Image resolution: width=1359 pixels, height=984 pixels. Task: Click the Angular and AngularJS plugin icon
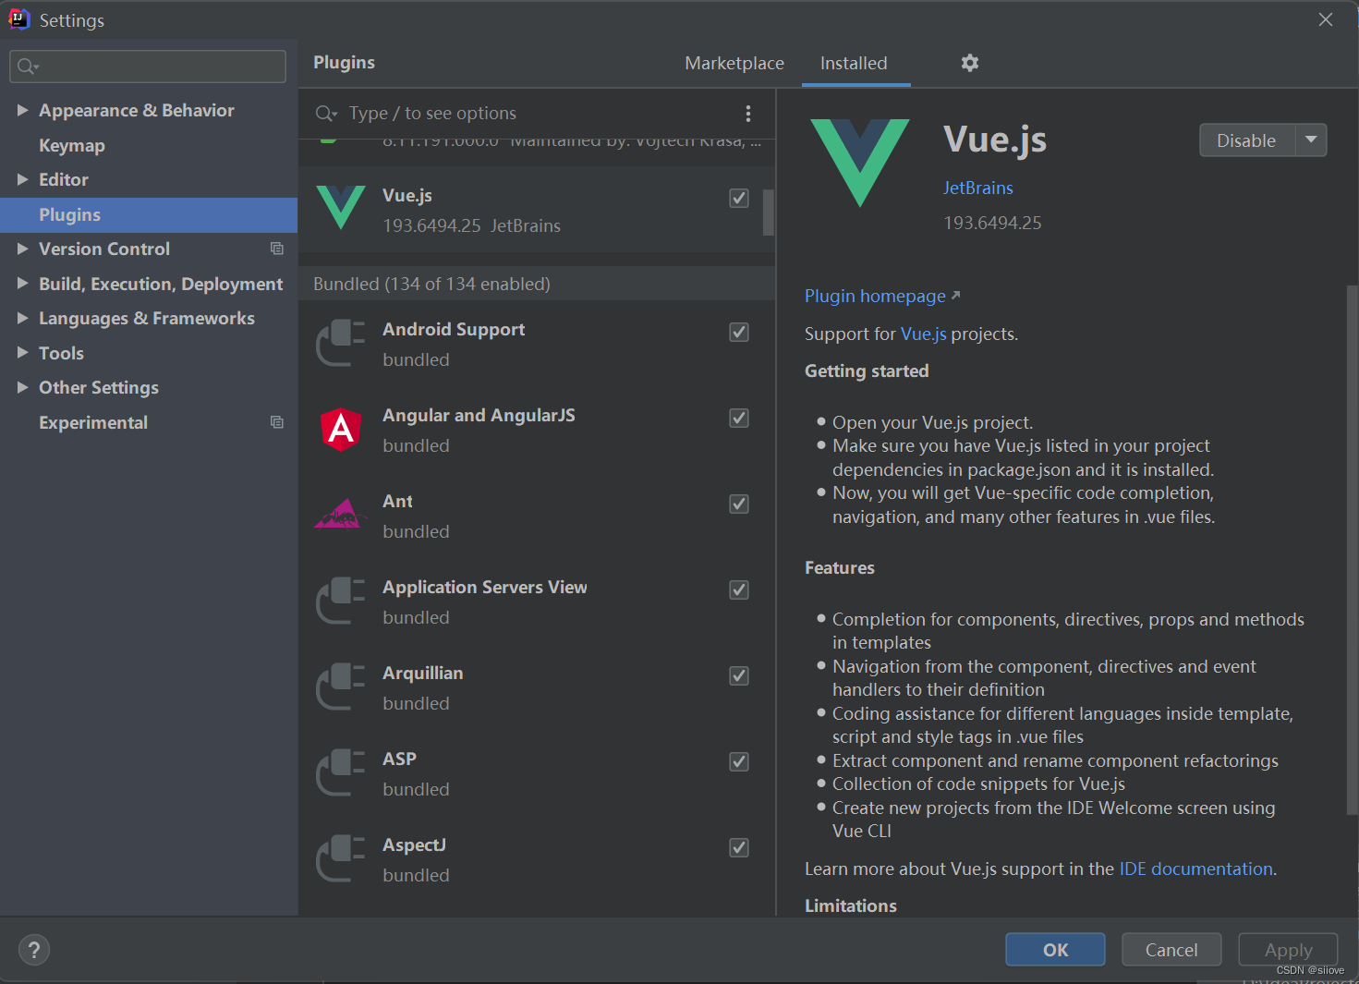(x=340, y=429)
